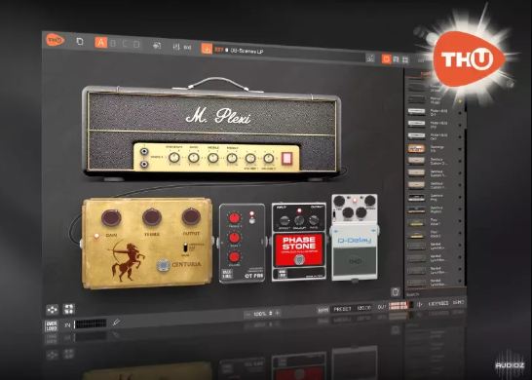
Task: Click the tuner fork icon
Action: (x=116, y=322)
